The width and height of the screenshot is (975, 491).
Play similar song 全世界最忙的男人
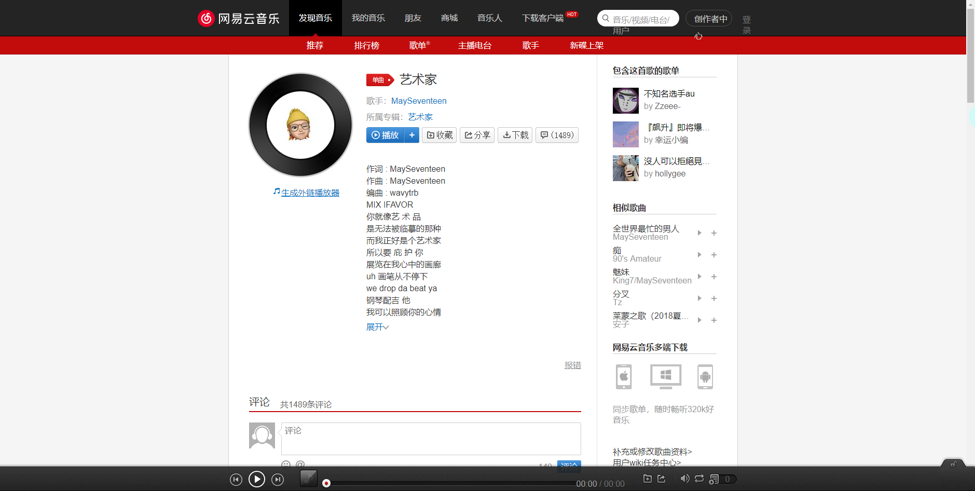coord(699,233)
